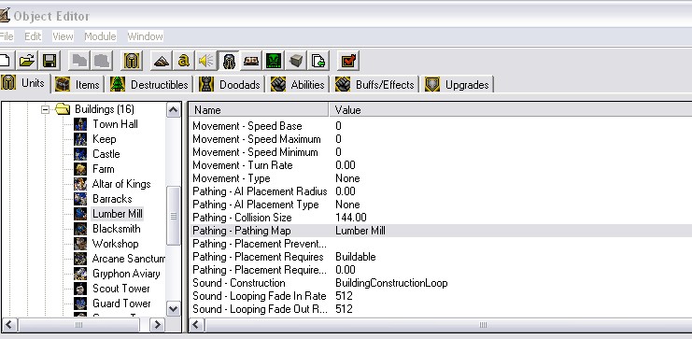Screen dimensions: 692x339
Task: Click the unit tree's down scroll arrow
Action: tap(173, 309)
